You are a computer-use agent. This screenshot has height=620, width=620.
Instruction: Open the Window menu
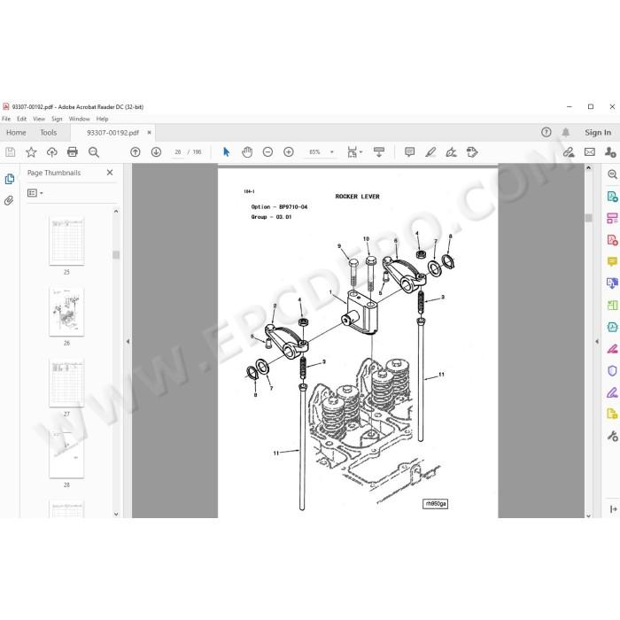coord(79,119)
